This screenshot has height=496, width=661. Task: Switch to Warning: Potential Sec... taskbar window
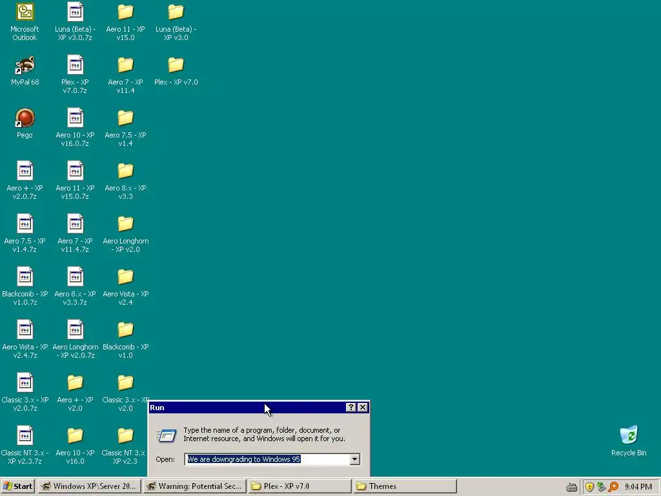coord(194,486)
